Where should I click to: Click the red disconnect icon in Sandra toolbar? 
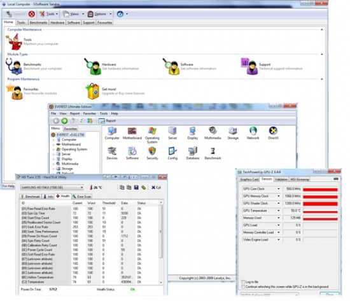point(31,14)
